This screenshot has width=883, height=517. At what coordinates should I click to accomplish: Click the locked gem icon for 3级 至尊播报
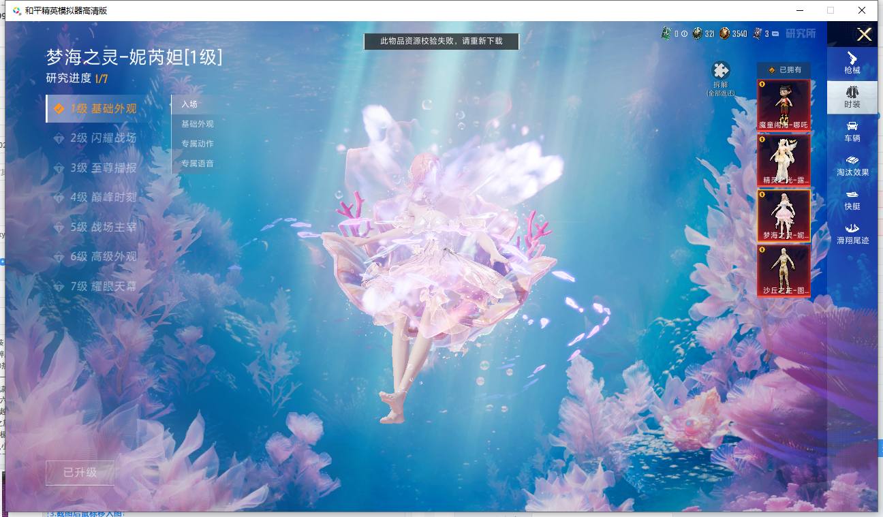tap(59, 168)
